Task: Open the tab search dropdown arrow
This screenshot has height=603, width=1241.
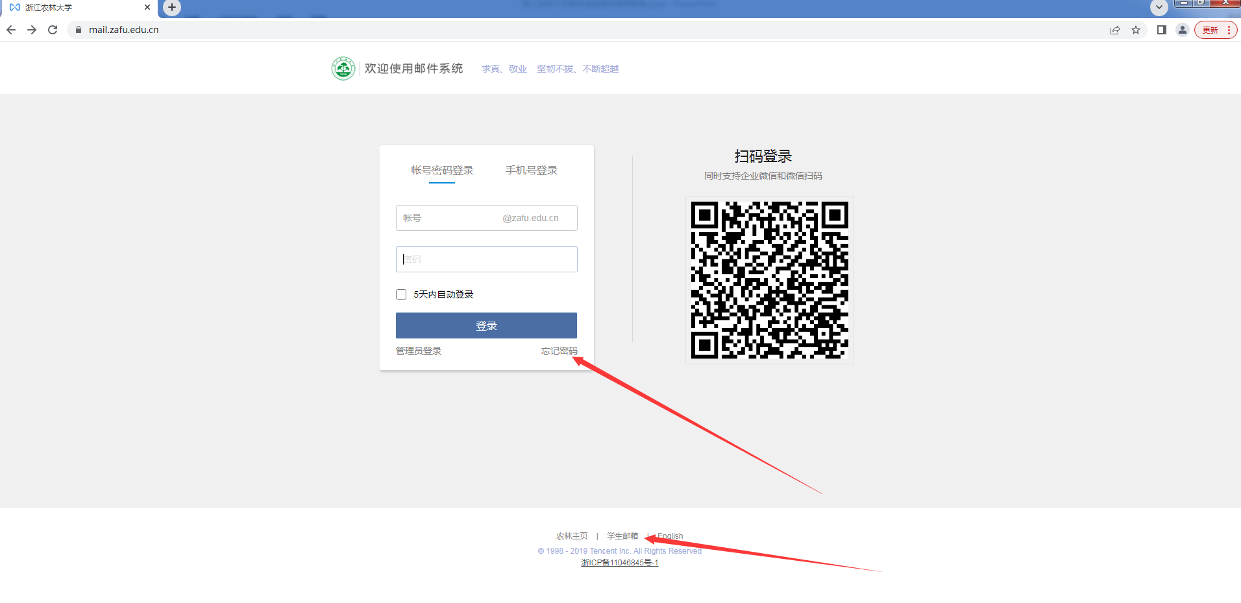Action: tap(1159, 8)
